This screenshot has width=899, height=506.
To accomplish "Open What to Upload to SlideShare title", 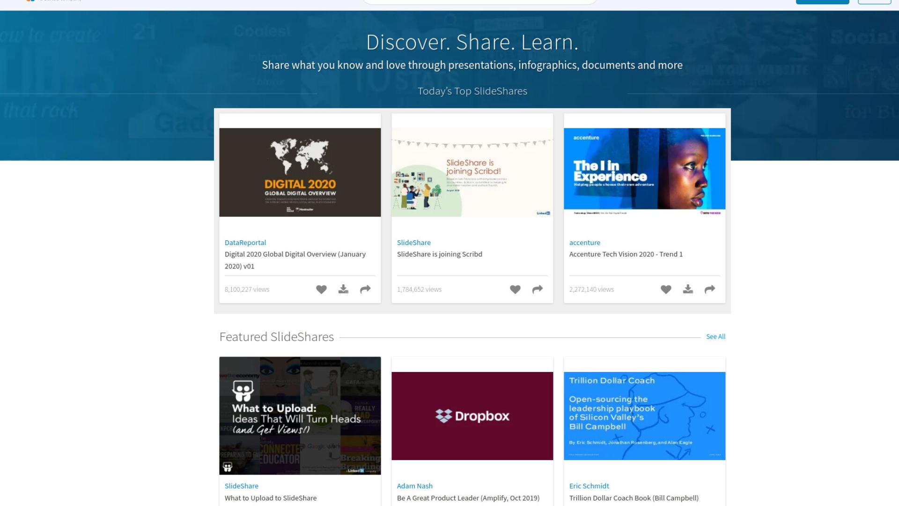I will point(271,498).
